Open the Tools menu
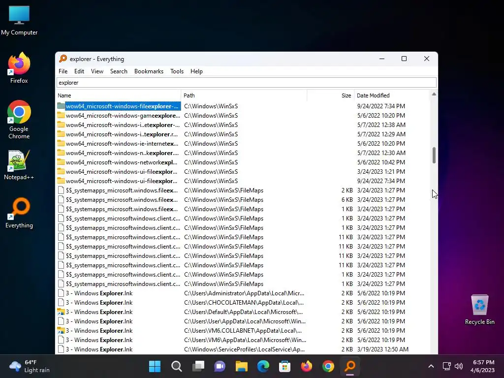Viewport: 504px width, 378px height. [x=177, y=71]
